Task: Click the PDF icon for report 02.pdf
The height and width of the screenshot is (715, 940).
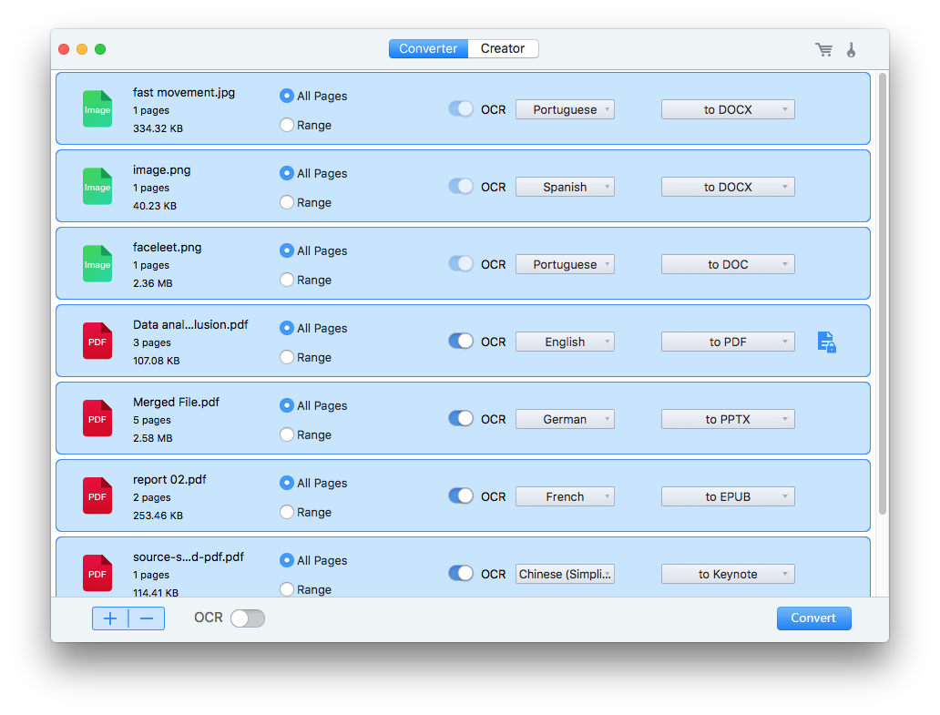Action: click(x=97, y=495)
